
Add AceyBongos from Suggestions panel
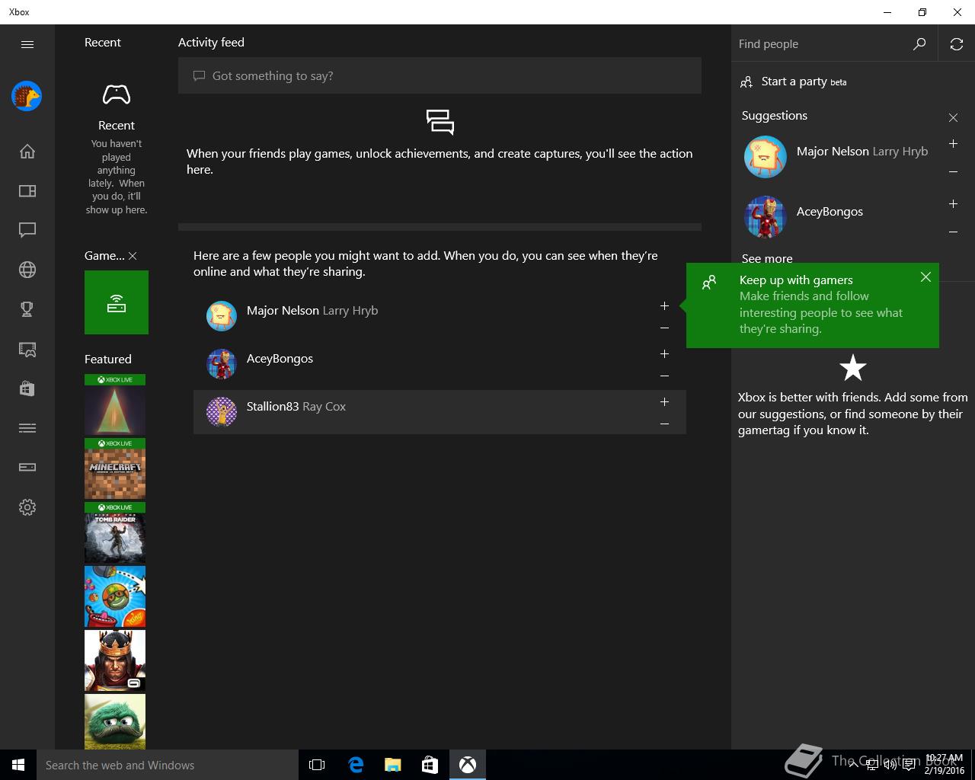pos(953,203)
